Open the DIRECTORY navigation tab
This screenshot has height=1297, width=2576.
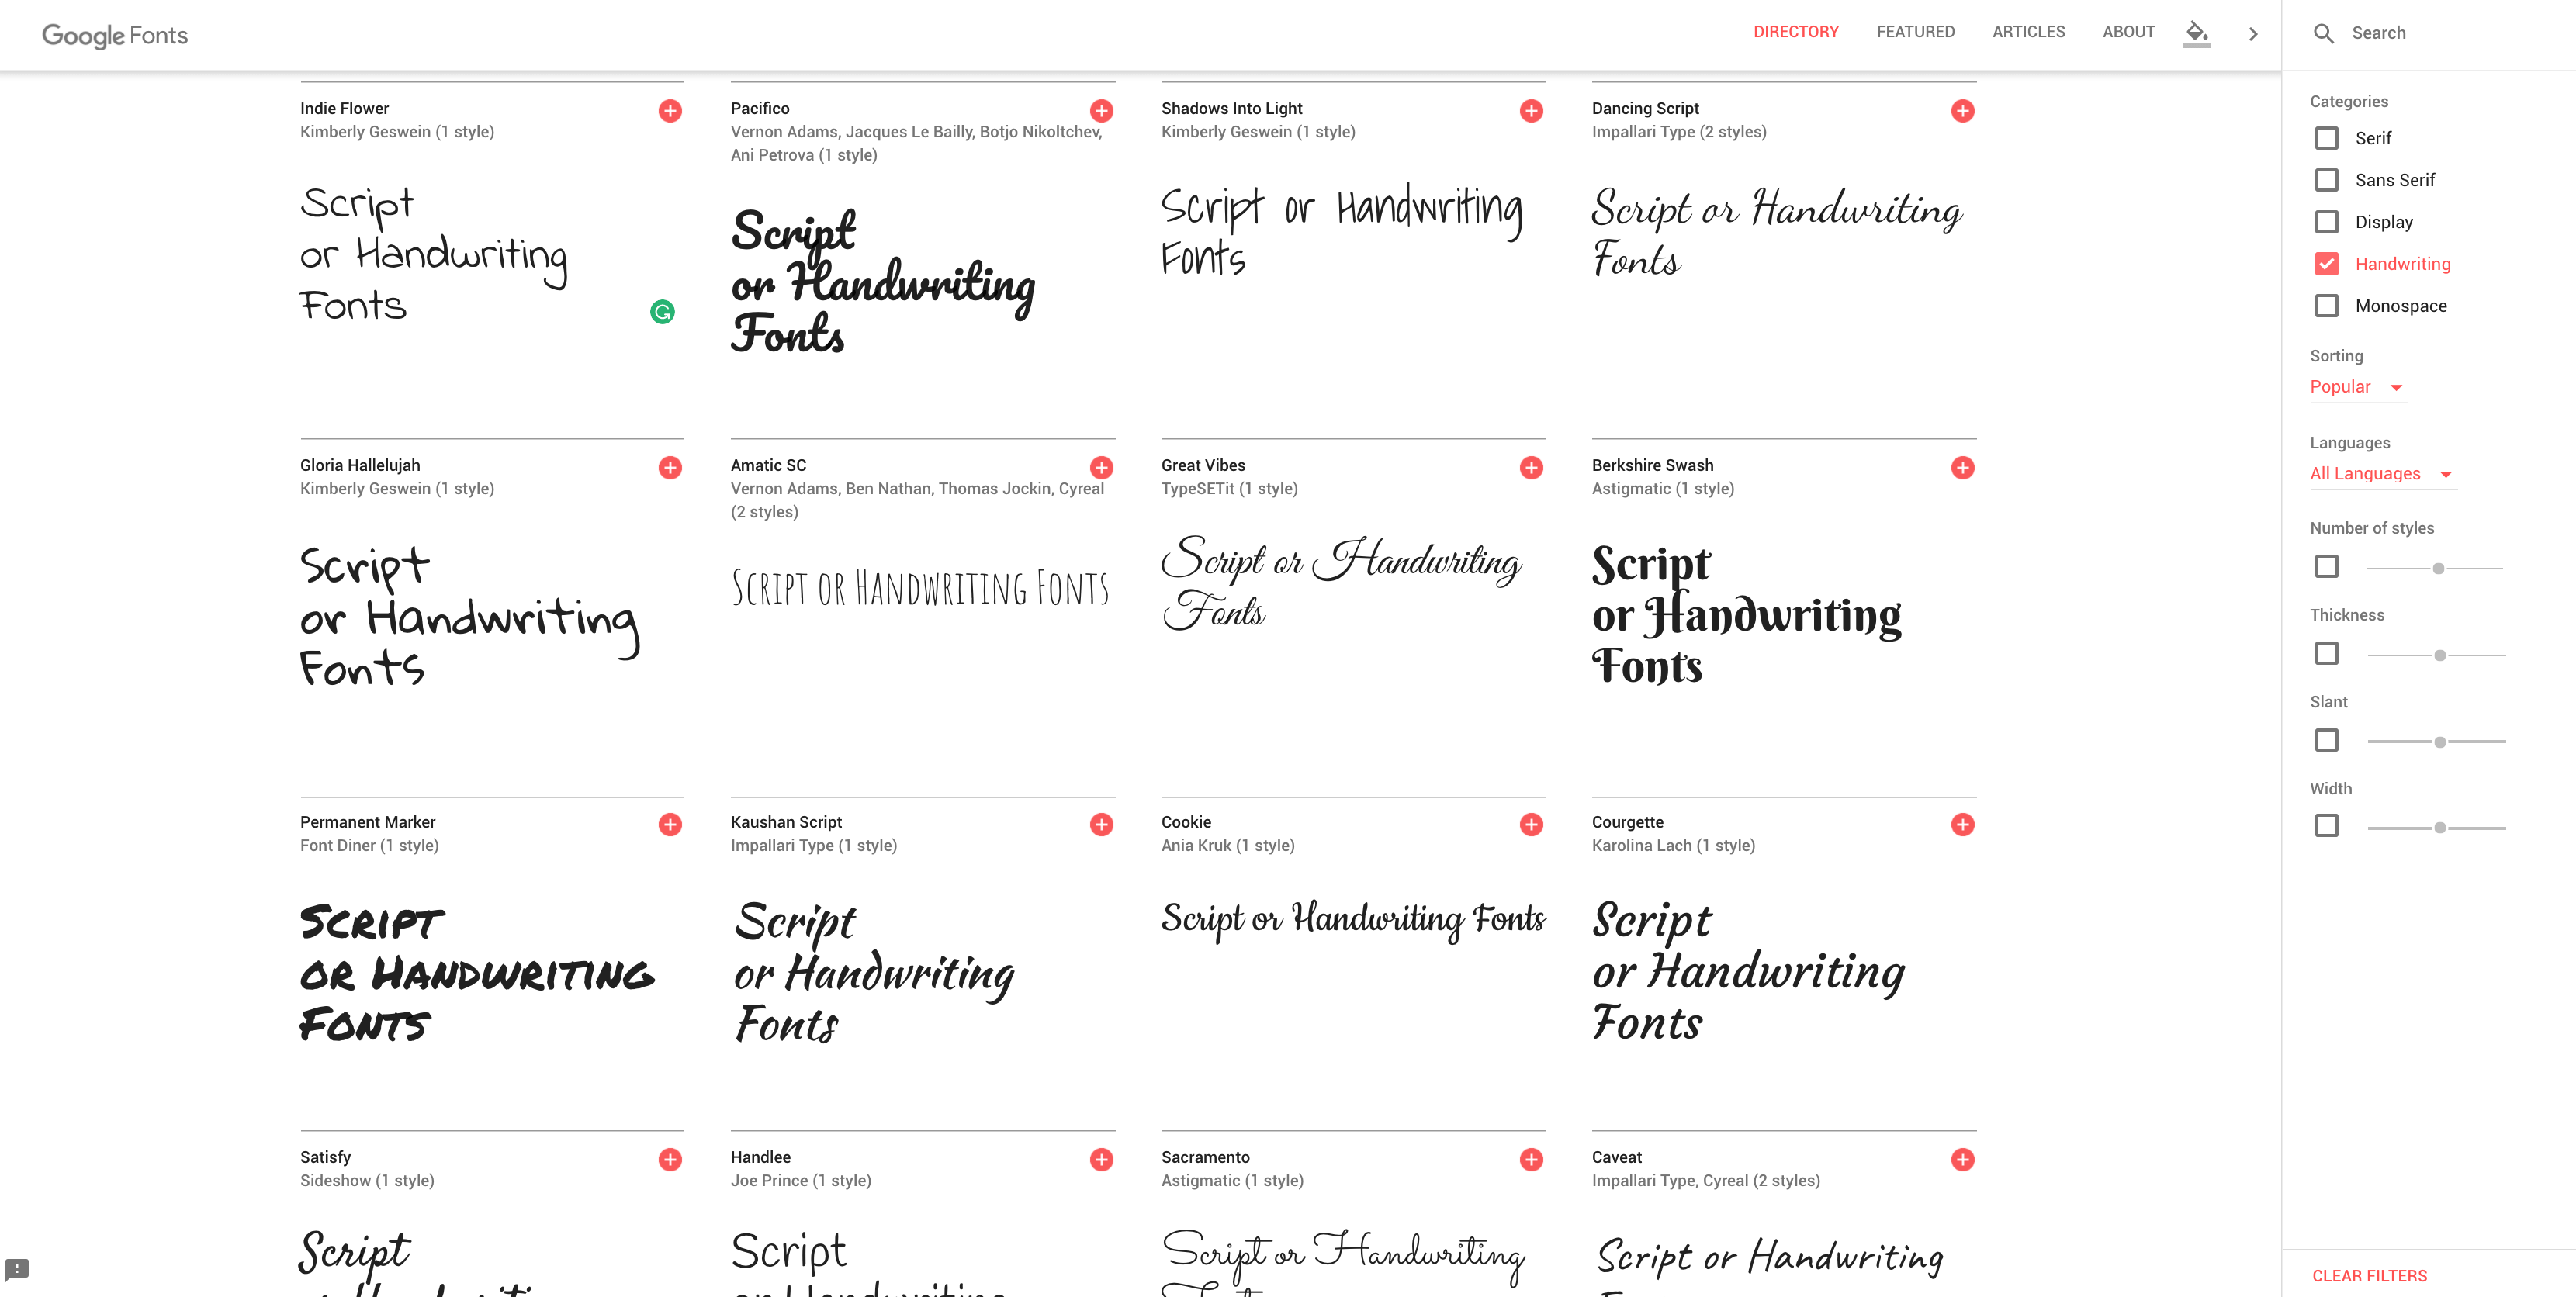(x=1797, y=33)
